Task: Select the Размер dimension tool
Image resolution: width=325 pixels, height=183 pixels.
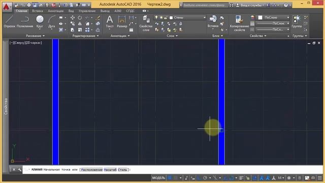Action: coord(122,22)
